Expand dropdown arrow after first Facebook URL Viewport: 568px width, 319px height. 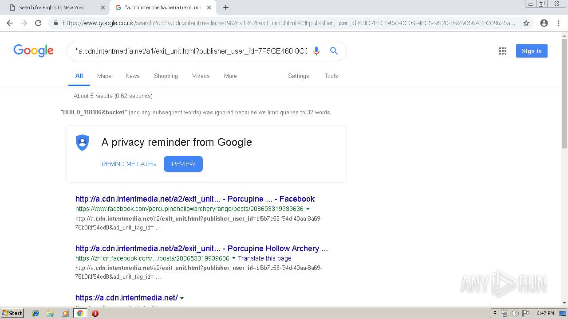point(308,209)
